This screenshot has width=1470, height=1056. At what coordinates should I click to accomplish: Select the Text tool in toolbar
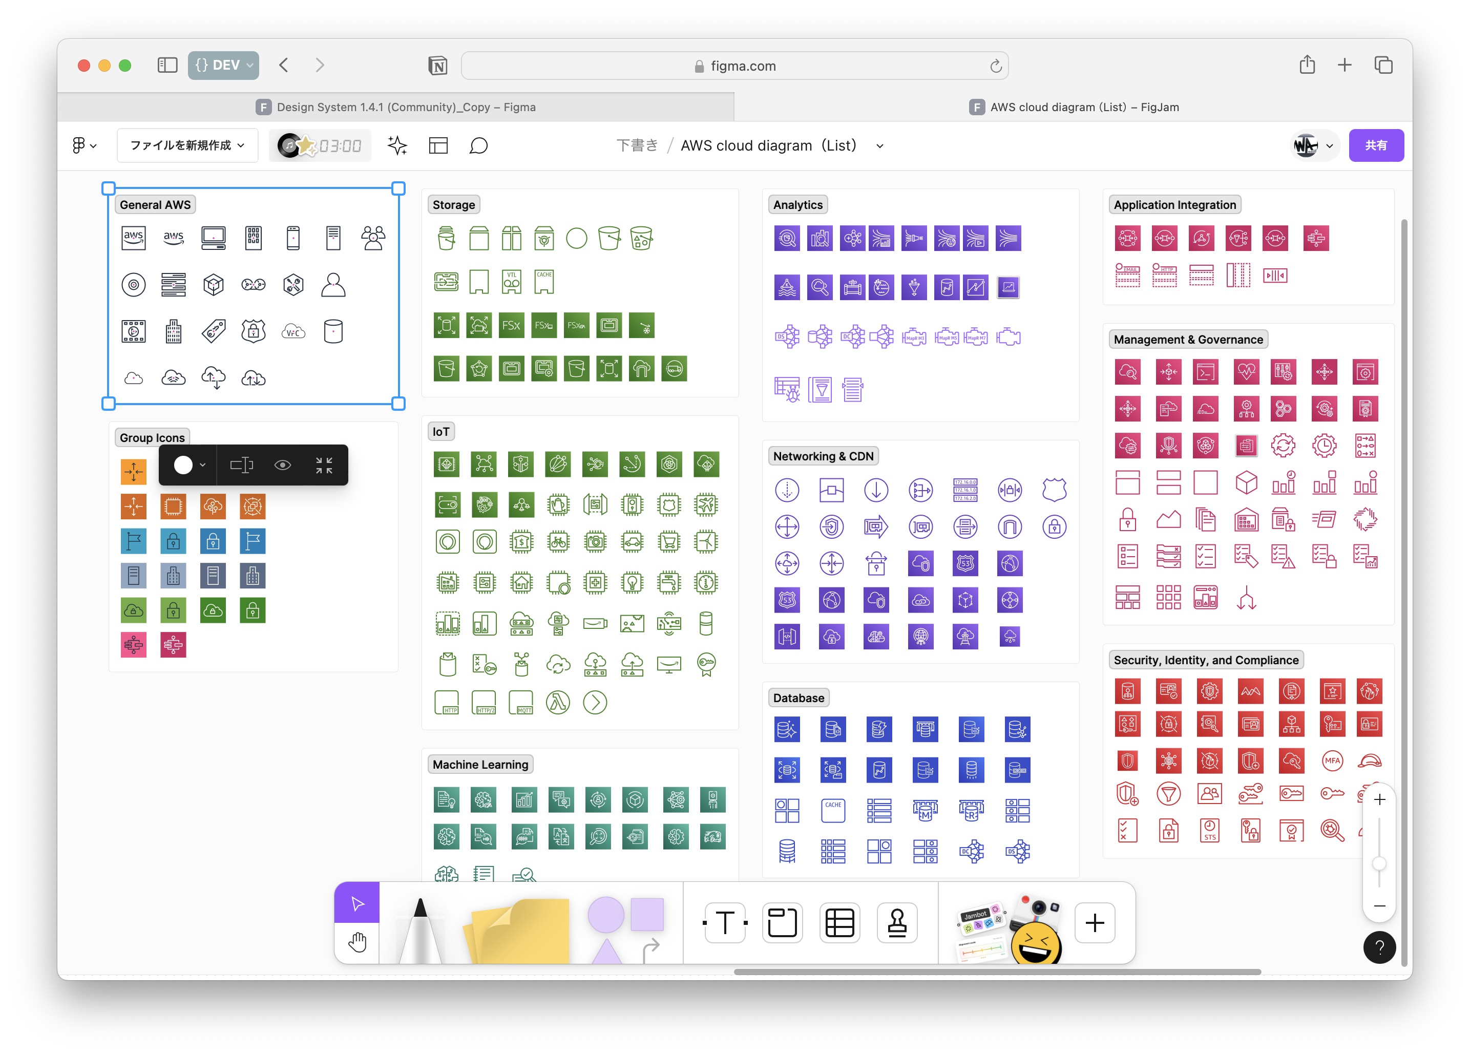[725, 922]
